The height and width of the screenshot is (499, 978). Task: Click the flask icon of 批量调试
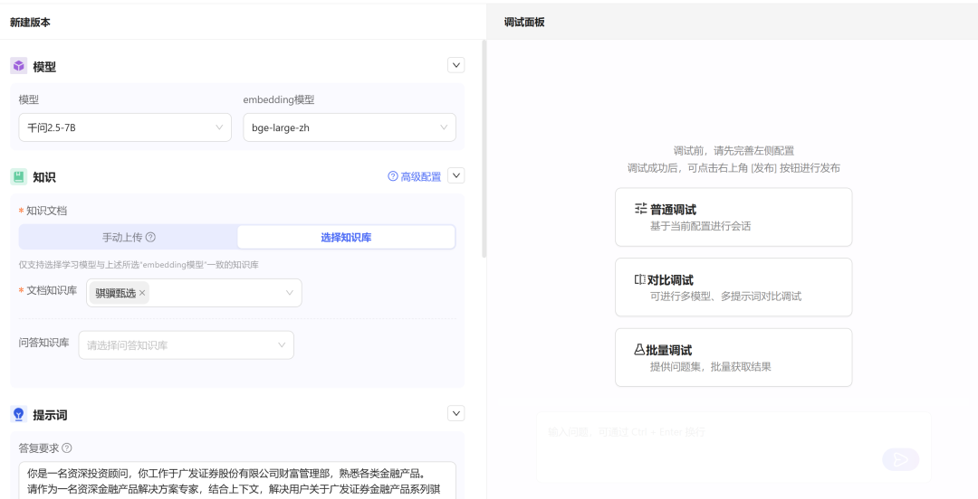(639, 350)
